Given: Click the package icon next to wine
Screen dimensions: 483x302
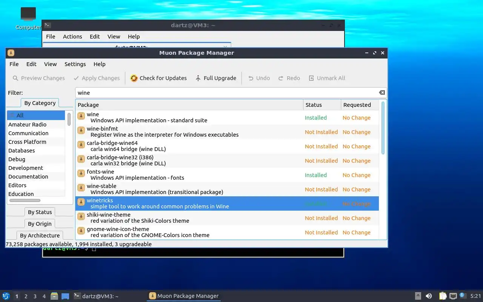Looking at the screenshot, I should coord(81,116).
